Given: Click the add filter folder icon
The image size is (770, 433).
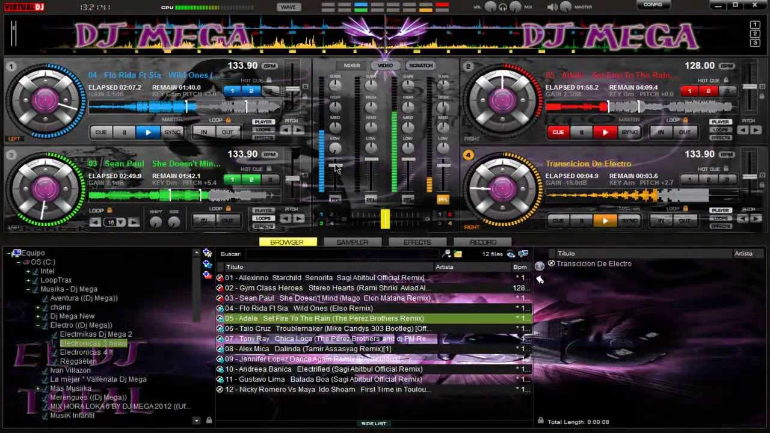Looking at the screenshot, I should pos(208,264).
